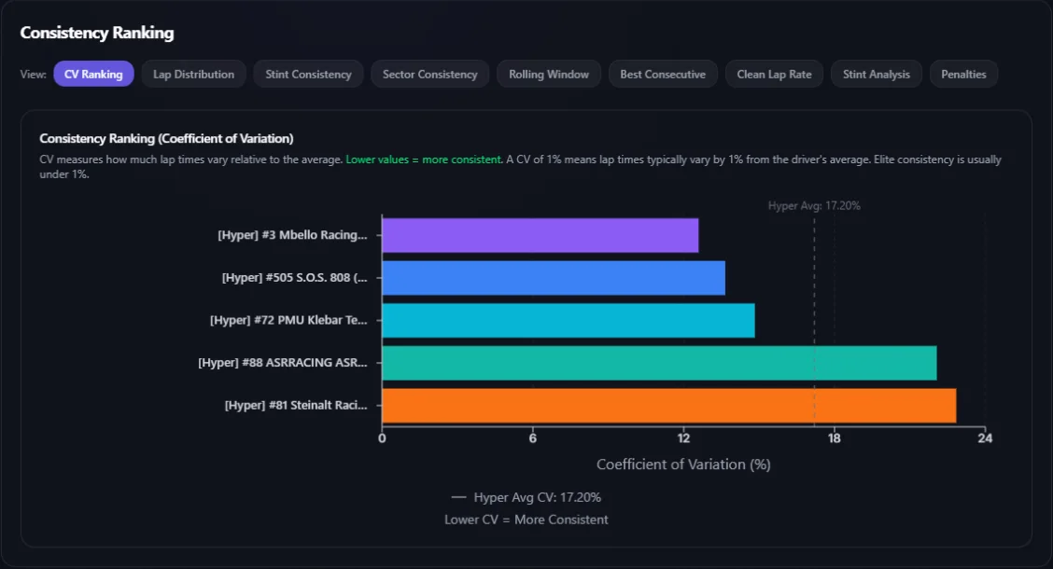Click the orange #81 Steinalt bar
This screenshot has width=1053, height=569.
669,405
